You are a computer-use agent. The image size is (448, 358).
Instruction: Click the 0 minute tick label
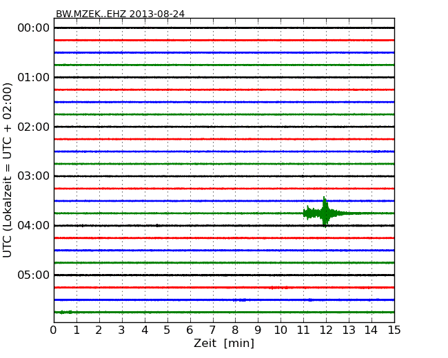click(54, 330)
